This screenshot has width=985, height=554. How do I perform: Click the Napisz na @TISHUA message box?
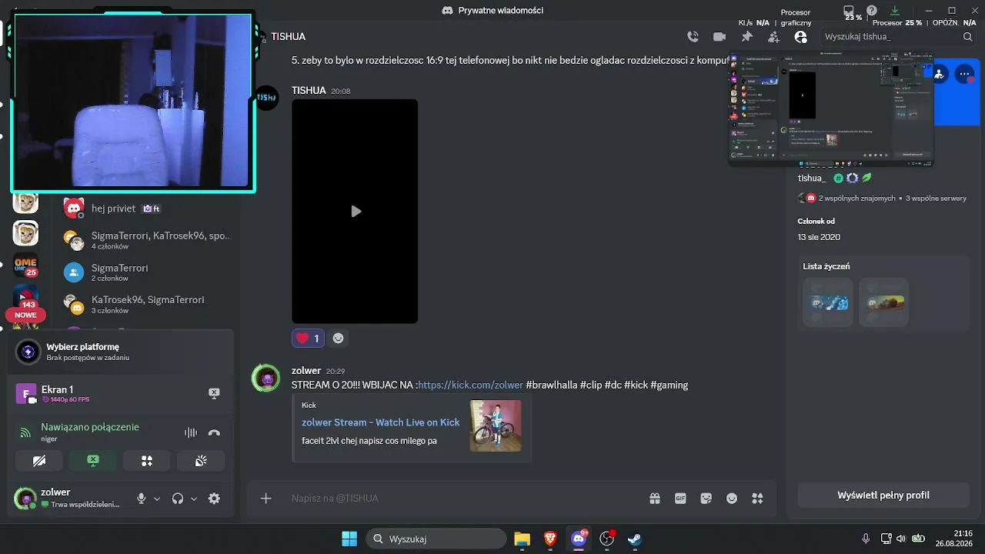[462, 499]
